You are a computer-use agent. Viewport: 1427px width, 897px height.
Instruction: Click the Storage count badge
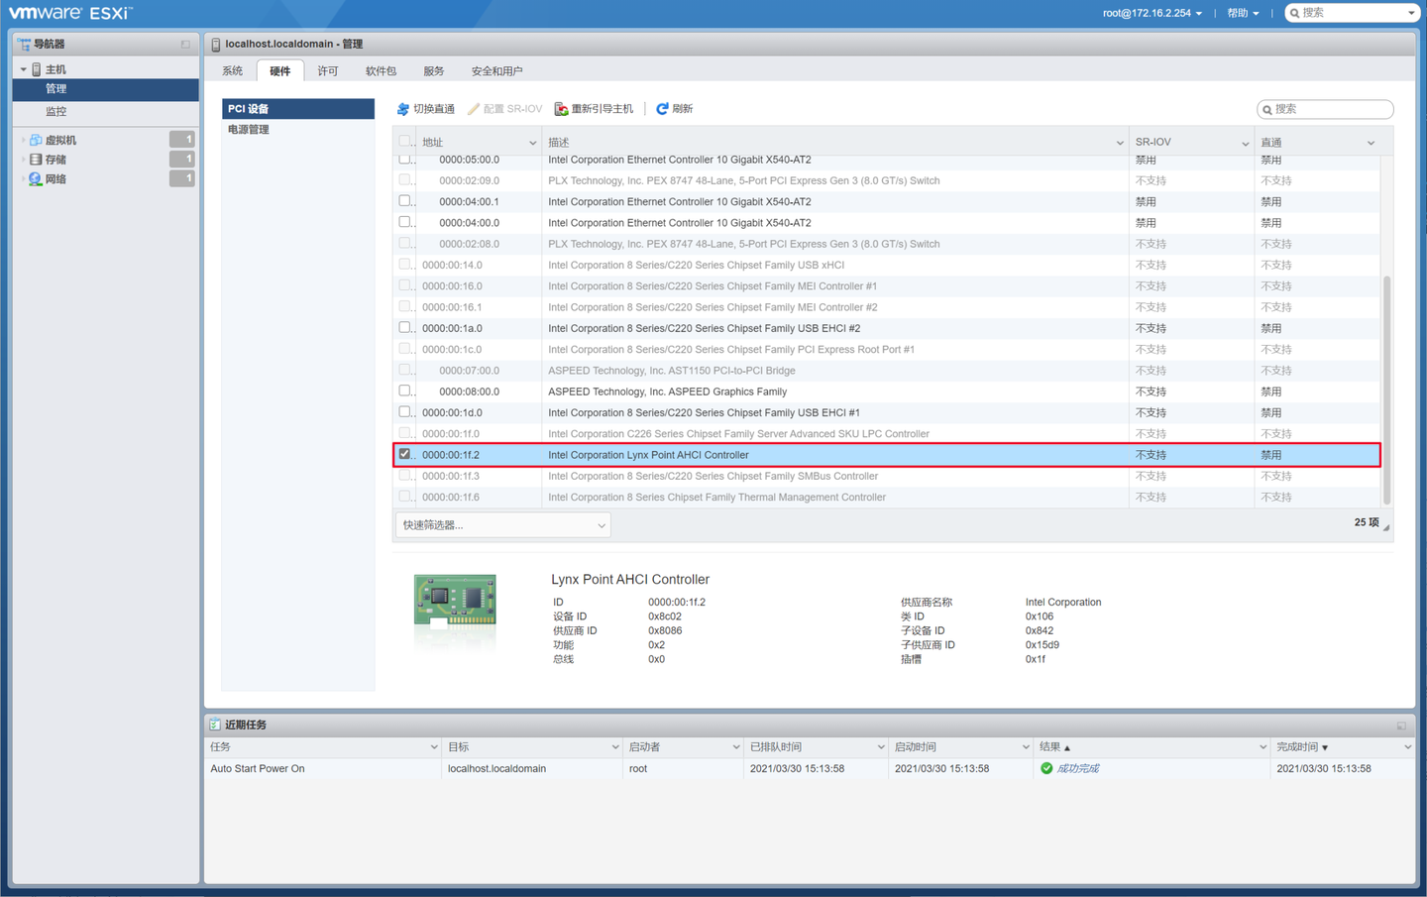[182, 159]
